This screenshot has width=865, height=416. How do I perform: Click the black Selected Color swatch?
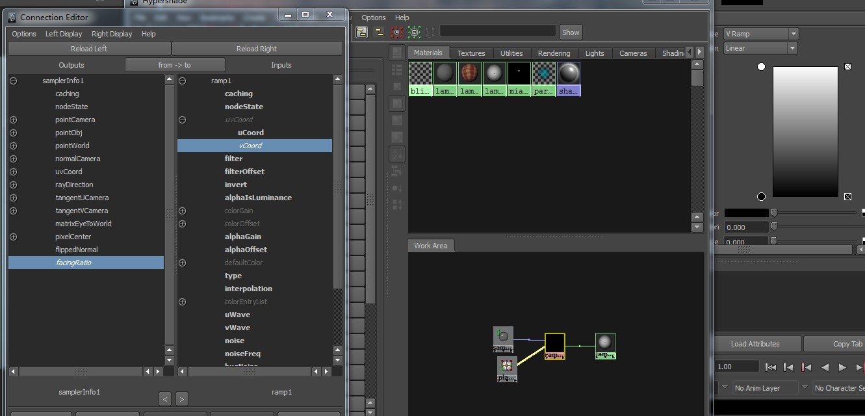tap(746, 213)
